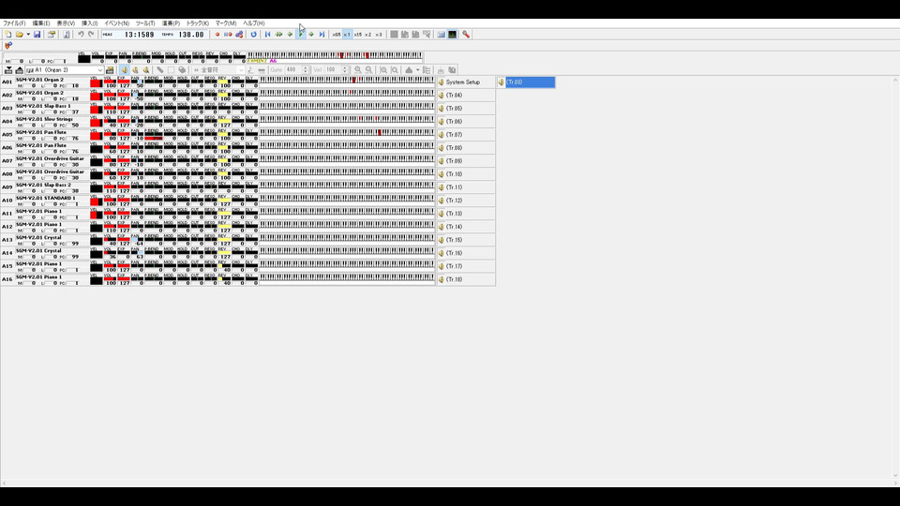Zoom out on the piano roll
The height and width of the screenshot is (506, 900).
pyautogui.click(x=368, y=70)
